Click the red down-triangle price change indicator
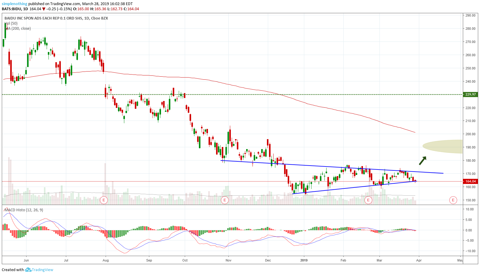This screenshot has width=480, height=275. pyautogui.click(x=44, y=9)
